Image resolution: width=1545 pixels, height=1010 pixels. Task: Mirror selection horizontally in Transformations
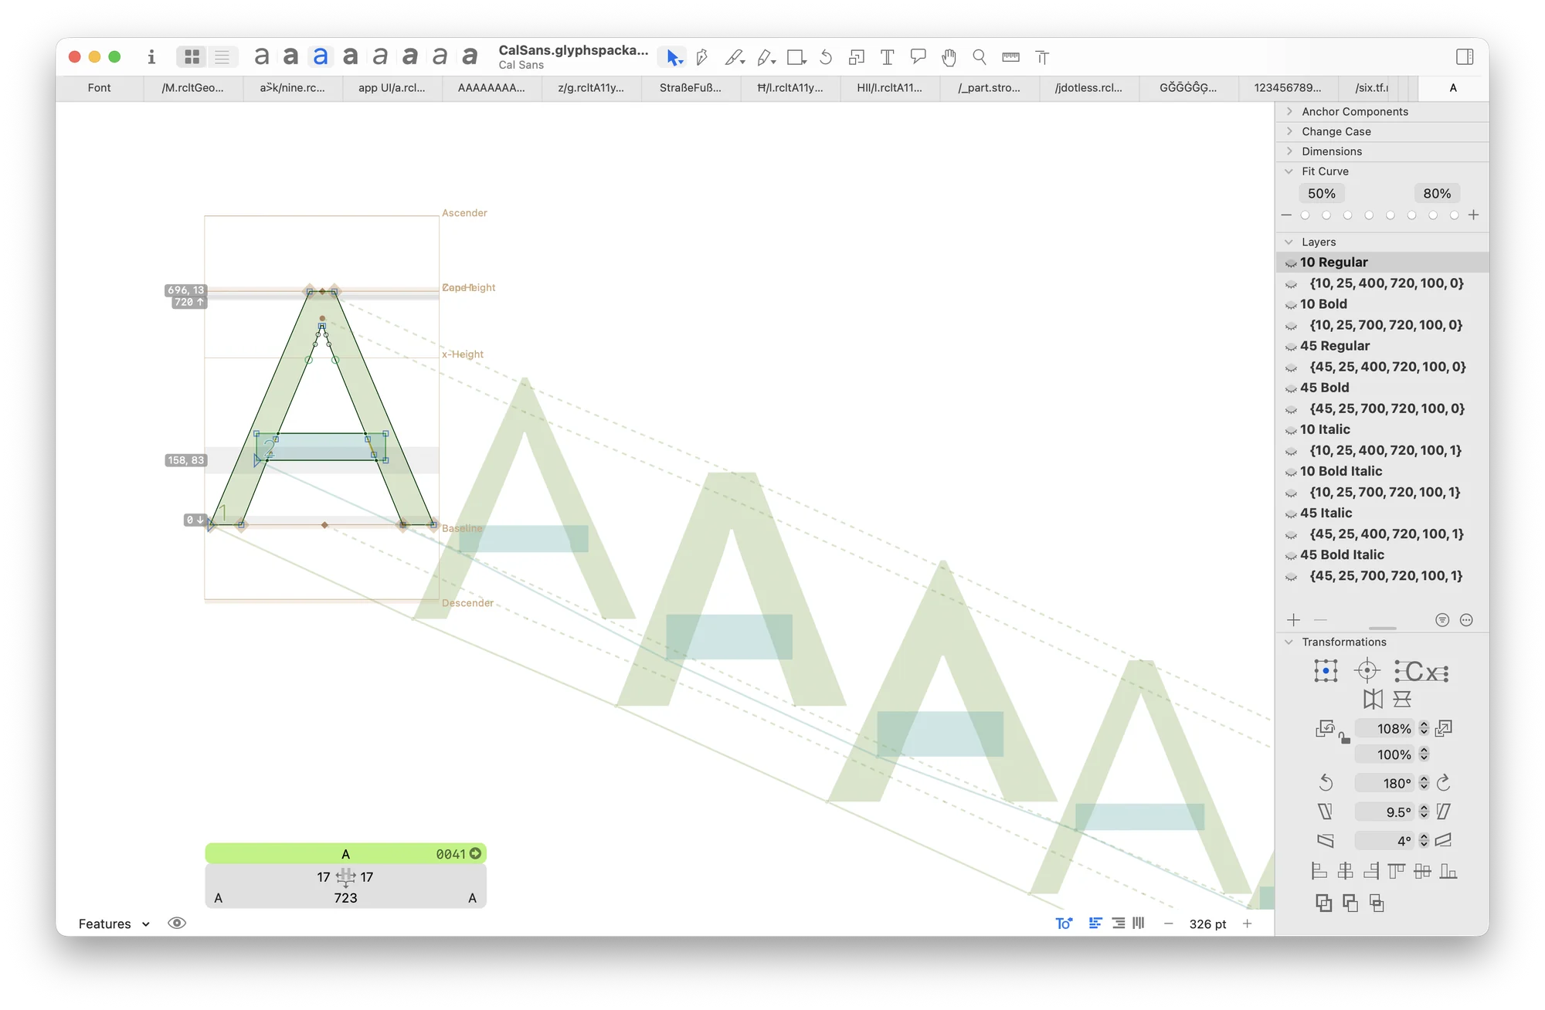(1373, 700)
